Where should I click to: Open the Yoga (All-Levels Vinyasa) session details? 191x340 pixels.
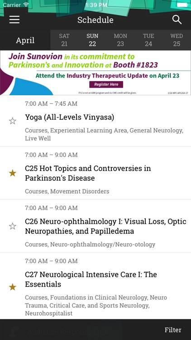click(95, 121)
